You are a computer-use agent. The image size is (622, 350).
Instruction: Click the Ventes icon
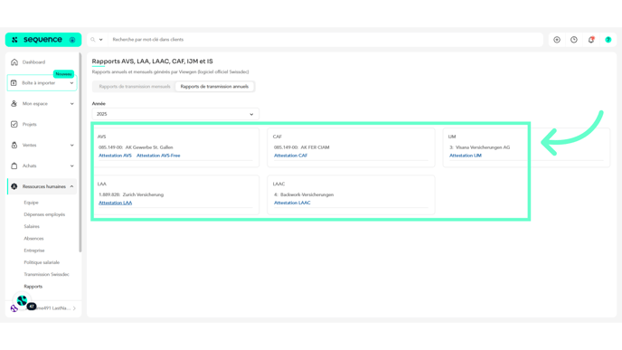coord(14,146)
